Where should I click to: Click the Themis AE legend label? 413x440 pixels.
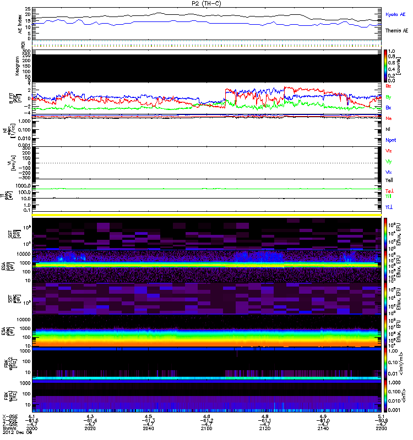click(x=396, y=31)
